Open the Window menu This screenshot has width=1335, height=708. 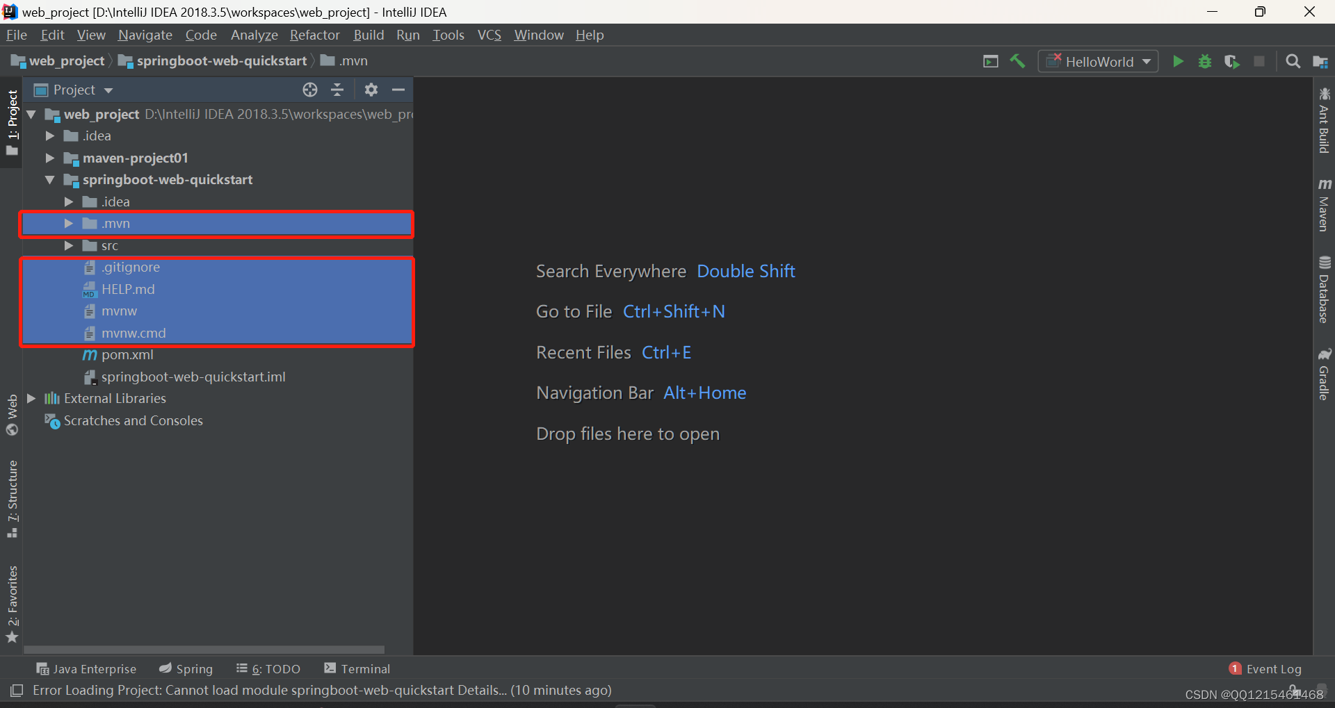(539, 35)
